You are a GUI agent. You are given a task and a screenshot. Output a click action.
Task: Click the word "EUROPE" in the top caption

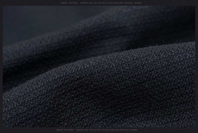84,3
